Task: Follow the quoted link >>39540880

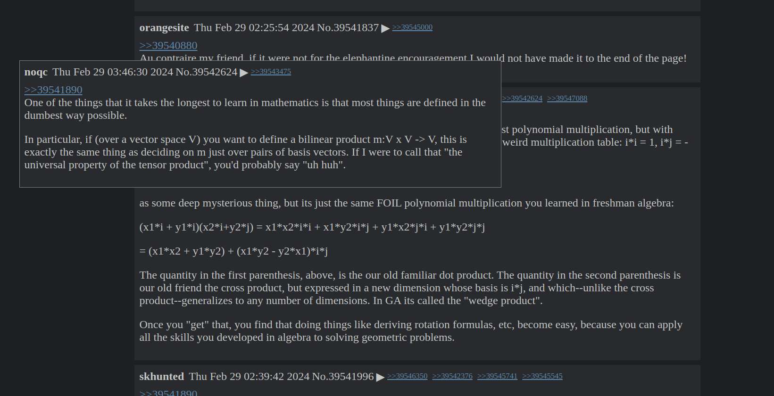Action: [x=168, y=45]
